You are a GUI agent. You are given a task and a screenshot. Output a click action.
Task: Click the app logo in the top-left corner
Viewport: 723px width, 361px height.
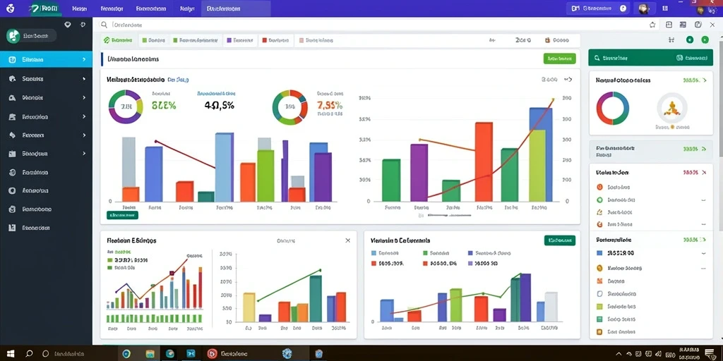[10, 8]
